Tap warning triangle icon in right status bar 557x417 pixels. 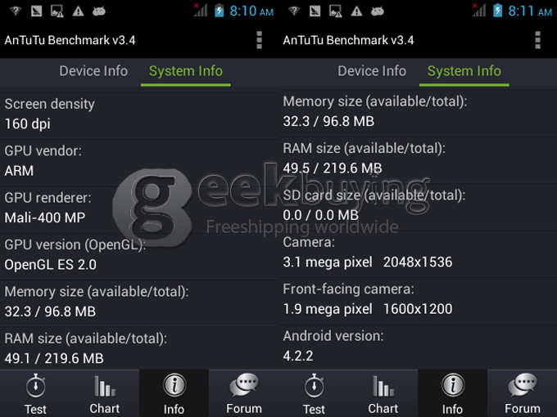(356, 11)
